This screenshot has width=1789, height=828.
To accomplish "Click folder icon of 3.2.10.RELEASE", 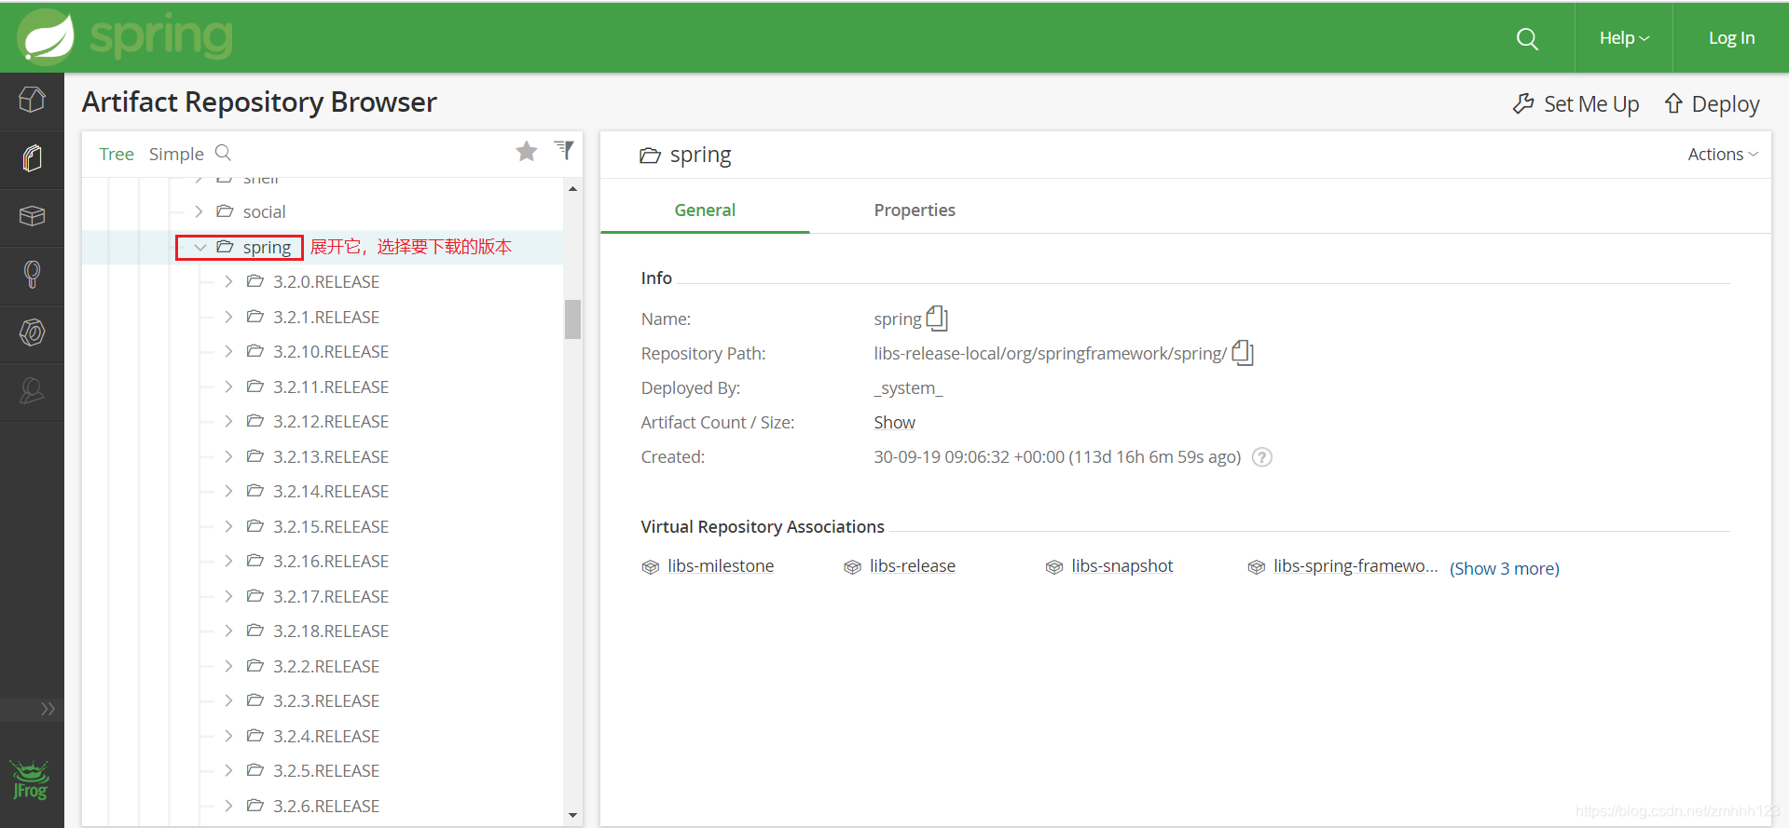I will pyautogui.click(x=255, y=350).
